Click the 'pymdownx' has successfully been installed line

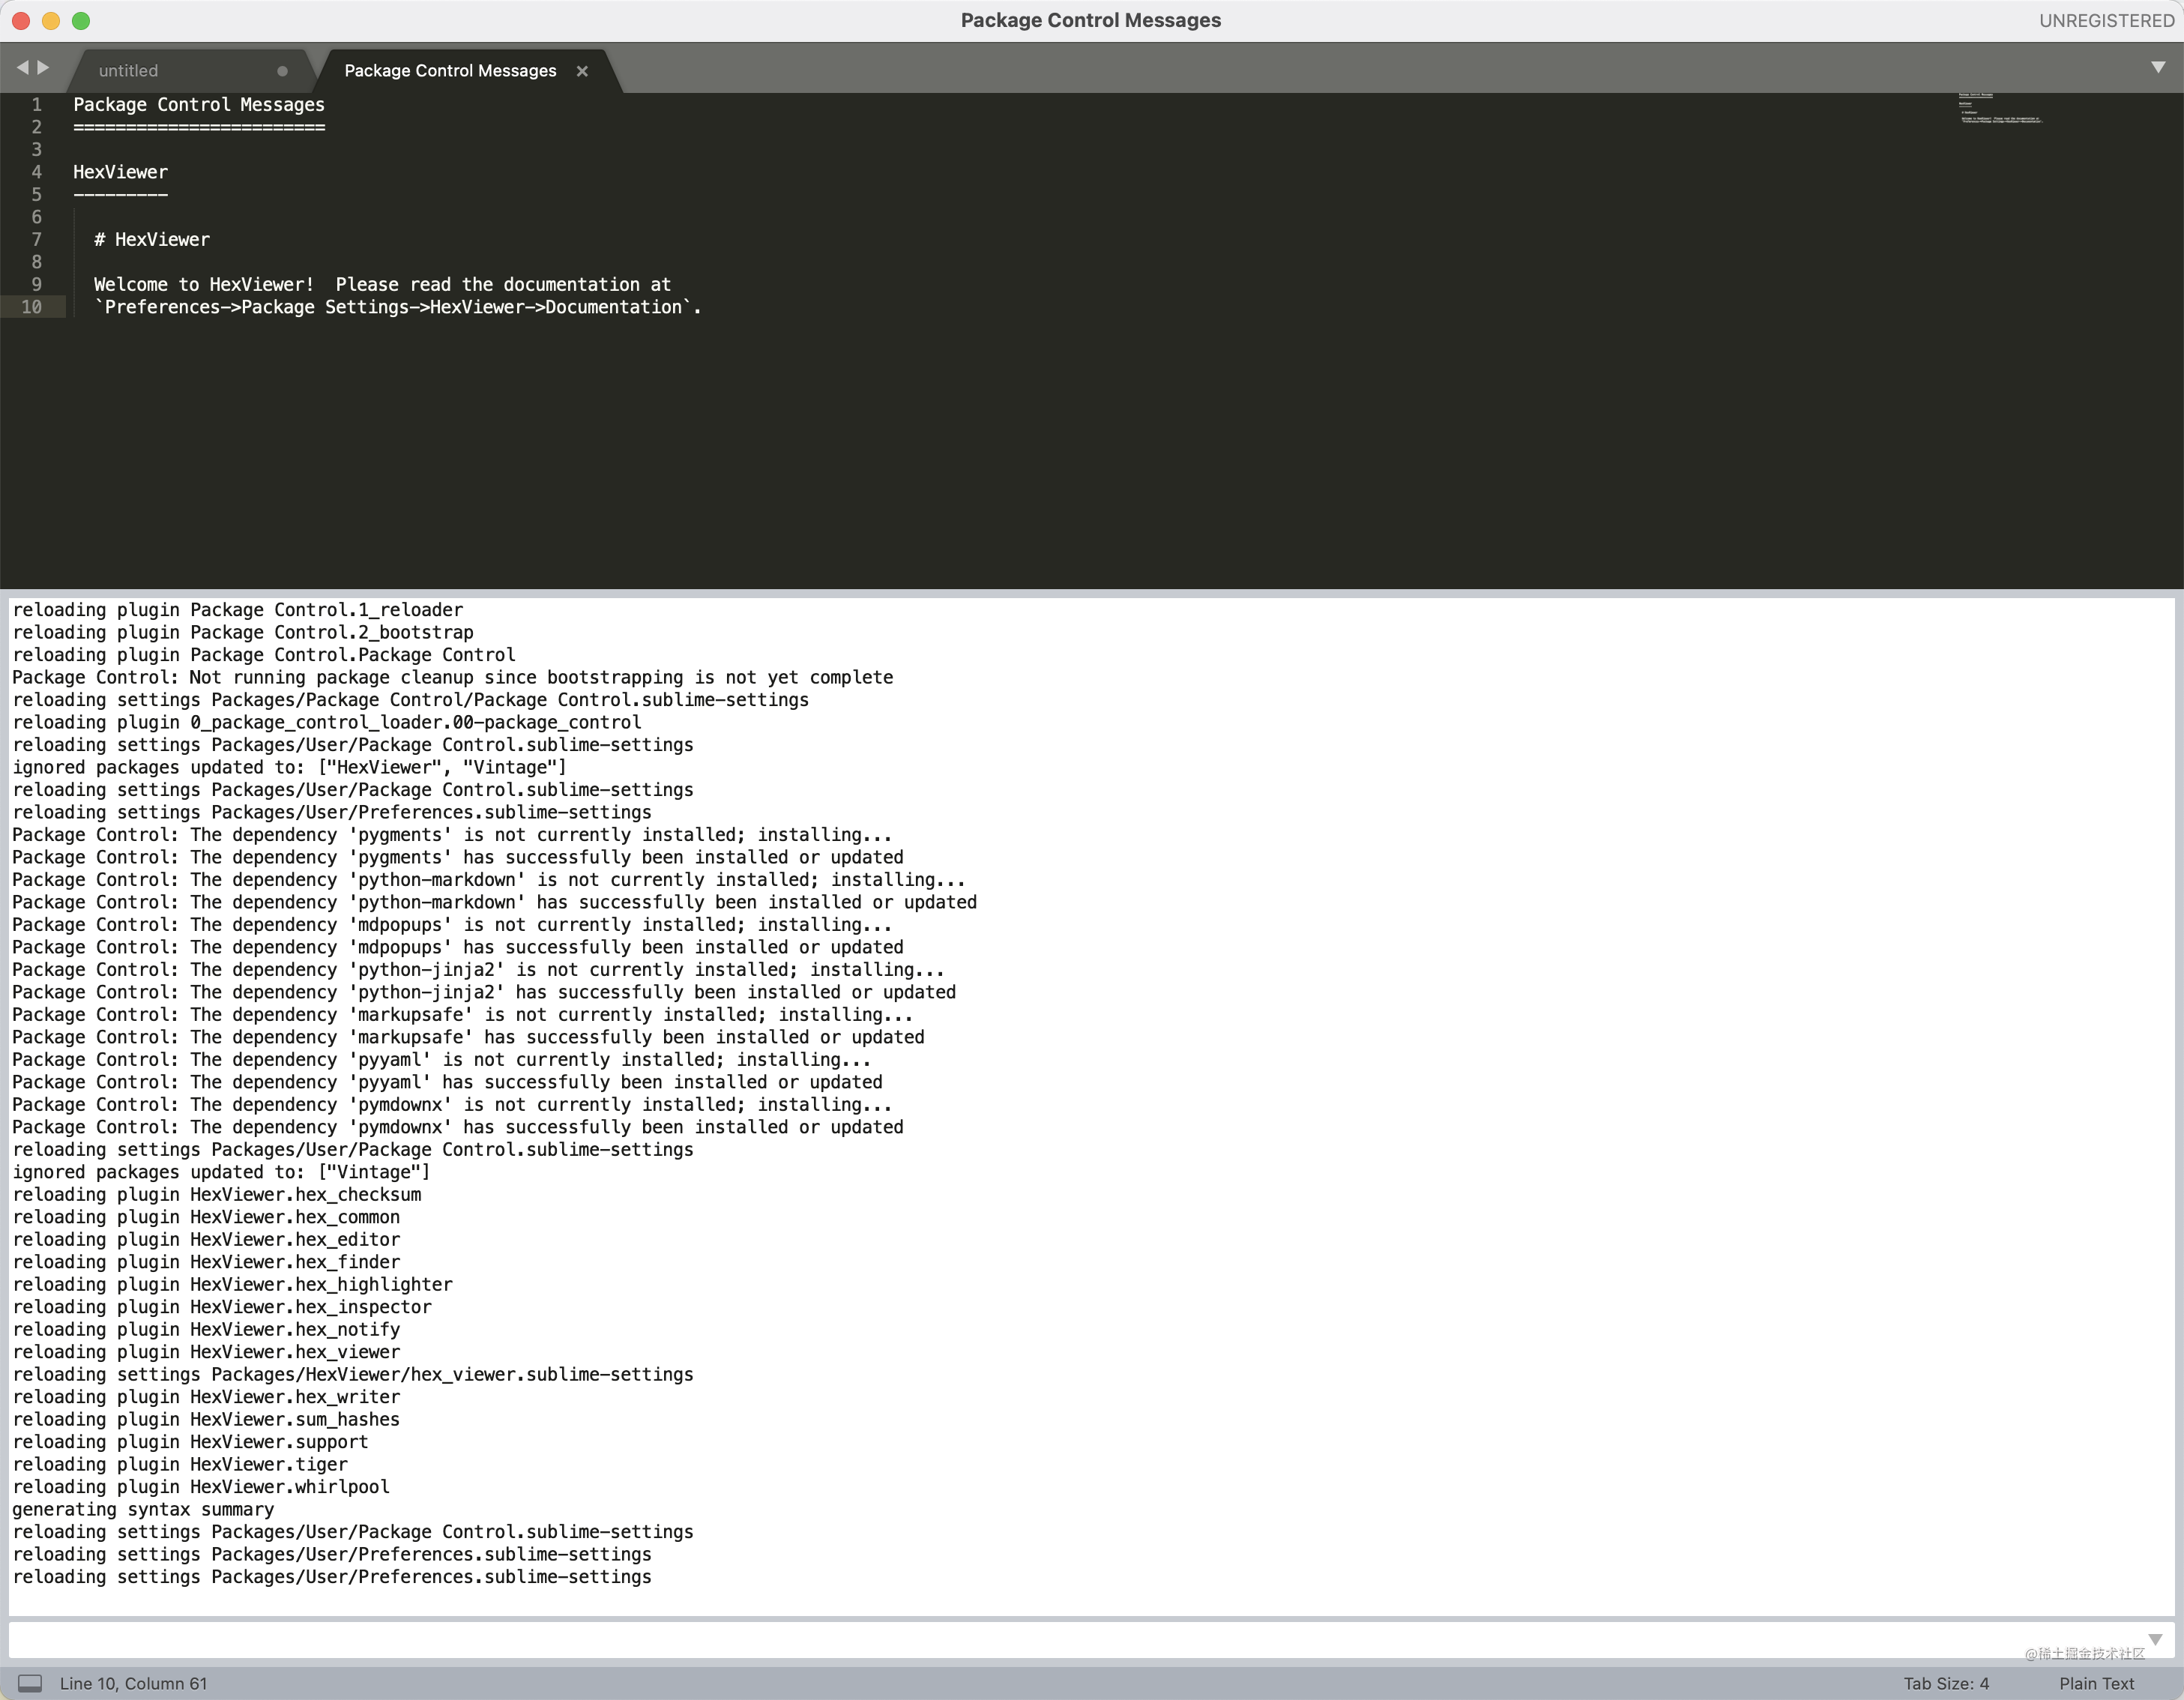coord(458,1127)
